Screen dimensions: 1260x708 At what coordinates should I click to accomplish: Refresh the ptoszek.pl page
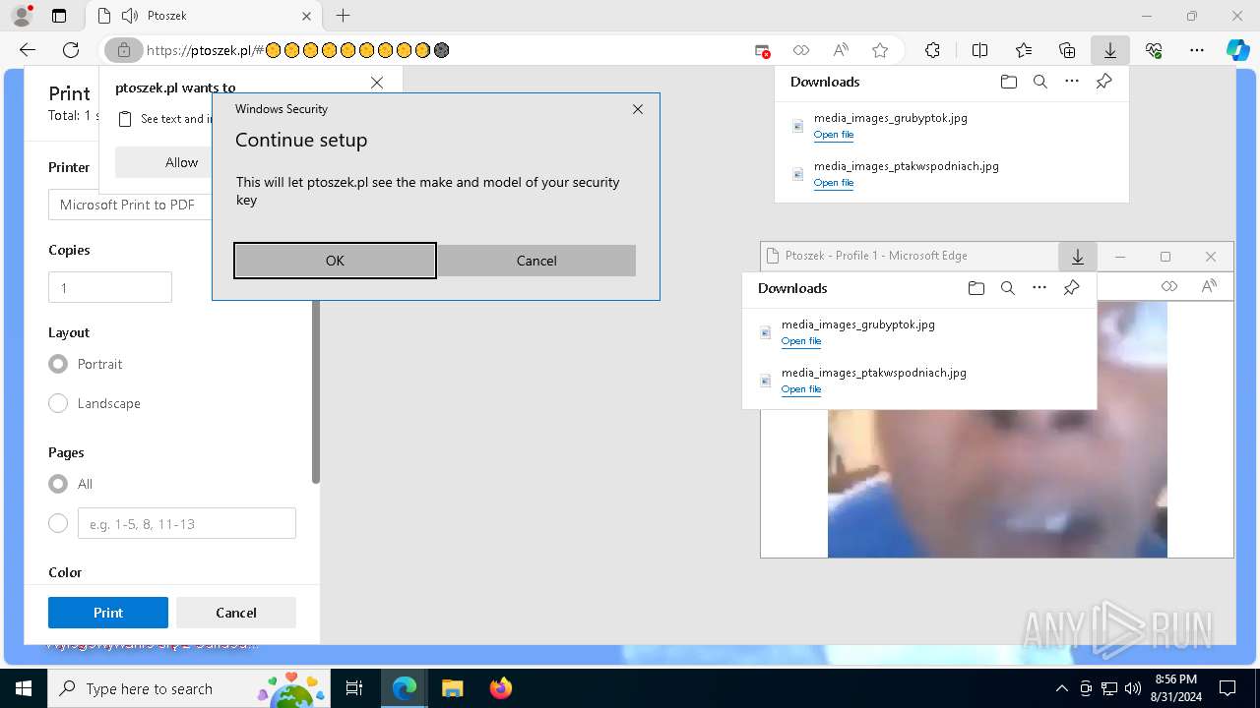coord(71,50)
